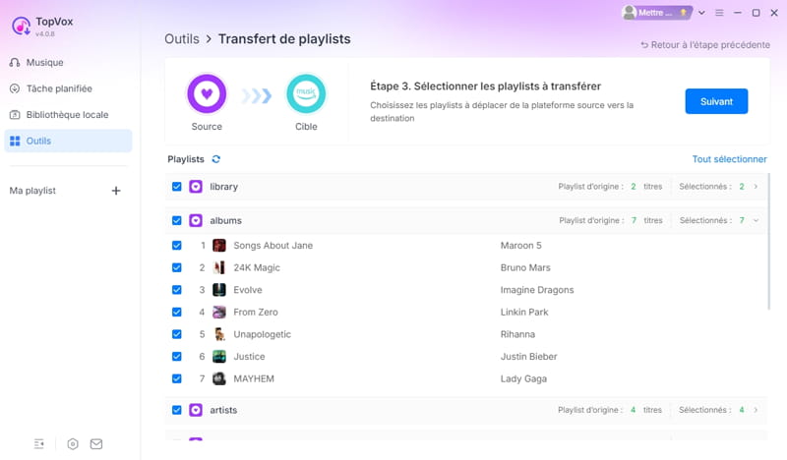Click the TopVox logo icon
Viewport: 787px width, 460px height.
21,27
